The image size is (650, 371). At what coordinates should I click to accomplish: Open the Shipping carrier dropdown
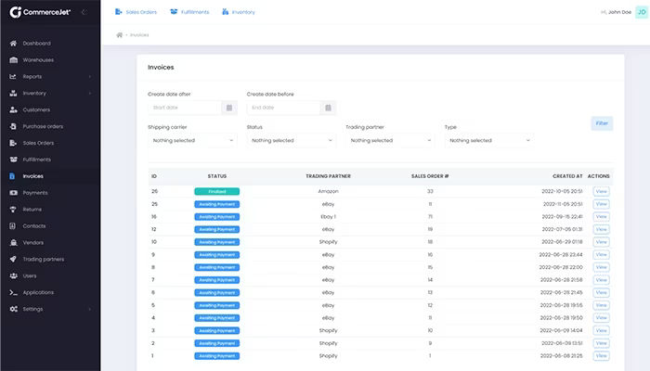193,140
